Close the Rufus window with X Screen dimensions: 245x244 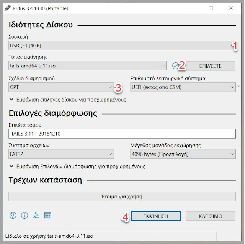point(231,8)
